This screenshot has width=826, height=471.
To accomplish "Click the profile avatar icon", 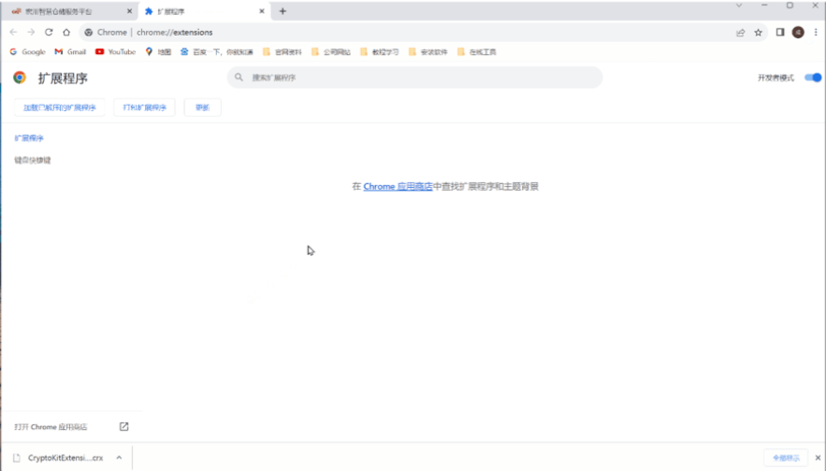I will click(x=798, y=32).
